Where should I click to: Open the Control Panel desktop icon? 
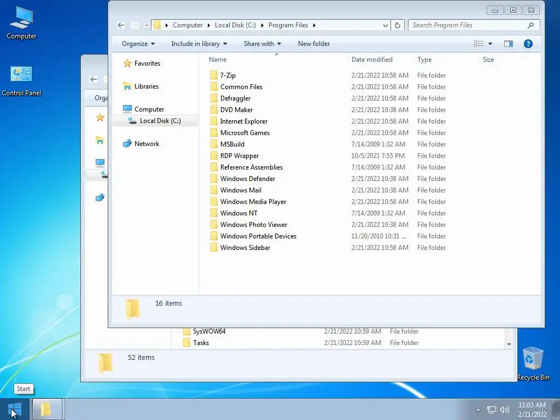point(21,81)
